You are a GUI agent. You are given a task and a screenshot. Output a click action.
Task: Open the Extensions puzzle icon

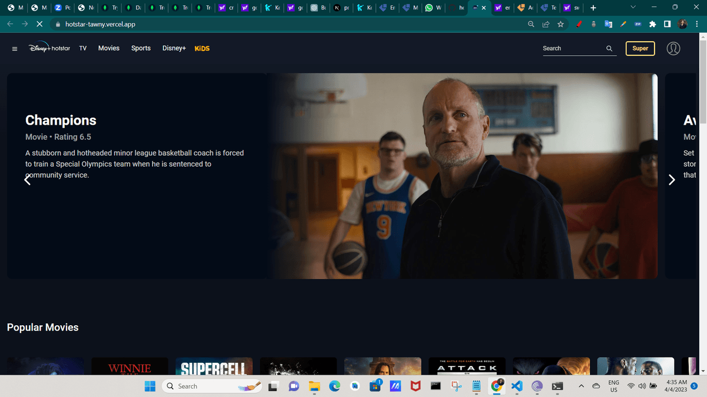[x=653, y=24]
